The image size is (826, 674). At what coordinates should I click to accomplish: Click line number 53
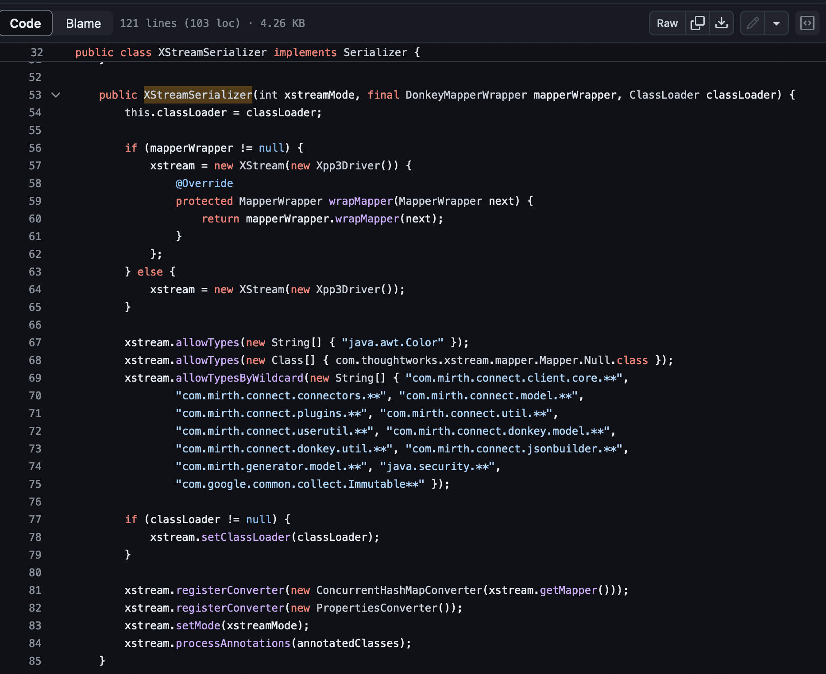click(x=35, y=95)
